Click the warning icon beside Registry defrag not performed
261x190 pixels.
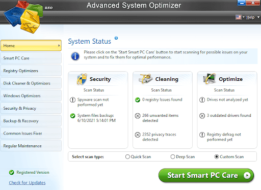[x=202, y=135]
